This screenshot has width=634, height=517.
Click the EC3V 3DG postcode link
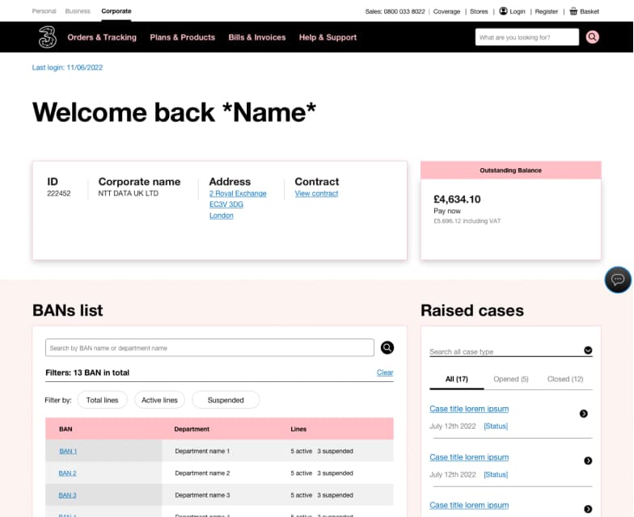coord(226,204)
